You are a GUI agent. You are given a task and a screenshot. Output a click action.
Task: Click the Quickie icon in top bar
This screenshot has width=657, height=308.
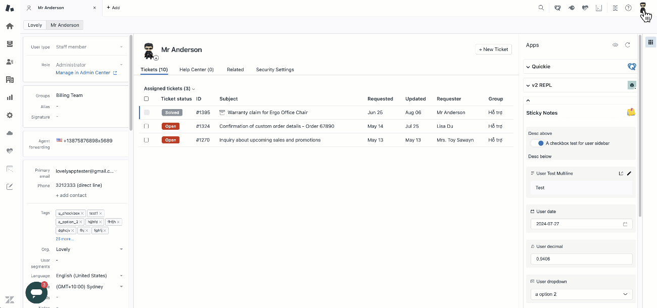point(557,8)
